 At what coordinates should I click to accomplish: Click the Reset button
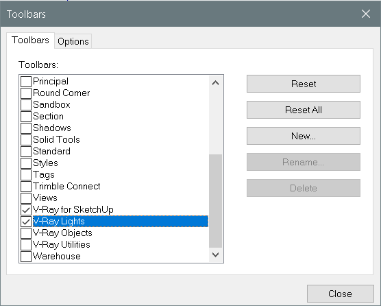tap(304, 84)
